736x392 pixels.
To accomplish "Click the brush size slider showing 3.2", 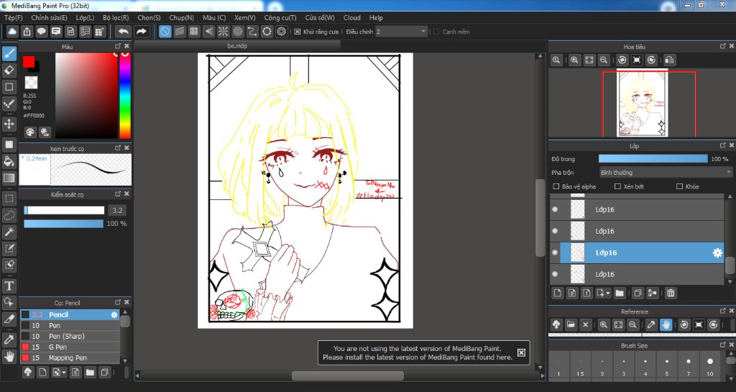I will pyautogui.click(x=64, y=210).
